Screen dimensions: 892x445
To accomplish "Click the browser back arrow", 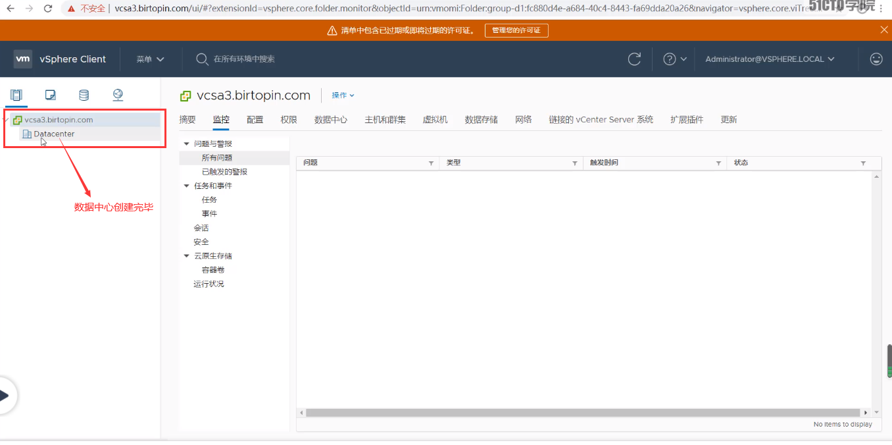I will pos(11,9).
